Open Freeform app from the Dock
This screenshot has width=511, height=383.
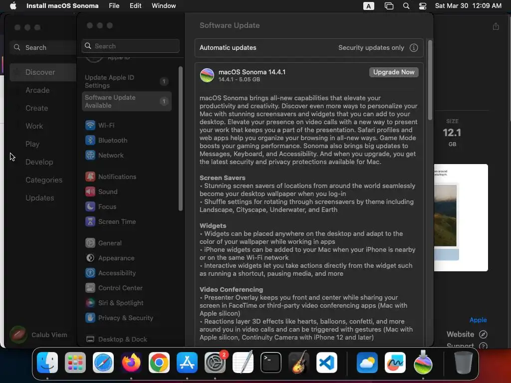pos(395,363)
